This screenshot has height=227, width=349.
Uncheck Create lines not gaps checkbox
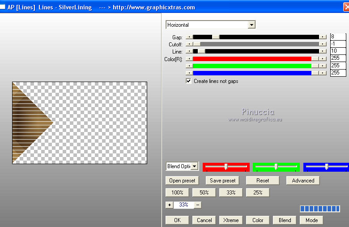point(188,81)
